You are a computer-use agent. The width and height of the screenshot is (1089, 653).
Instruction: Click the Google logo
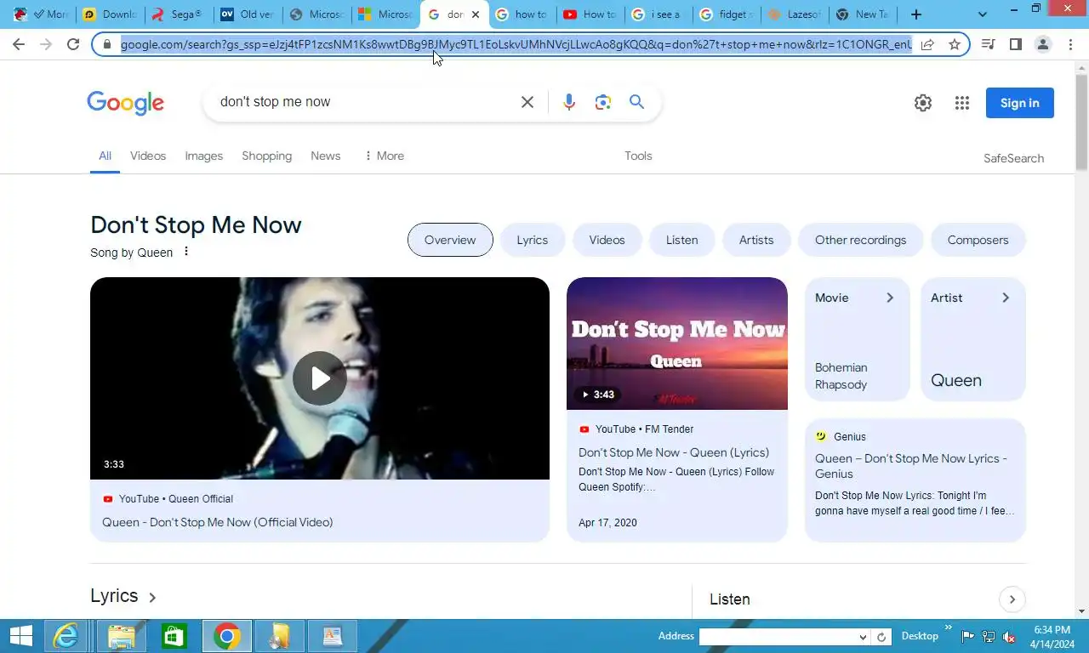tap(125, 103)
